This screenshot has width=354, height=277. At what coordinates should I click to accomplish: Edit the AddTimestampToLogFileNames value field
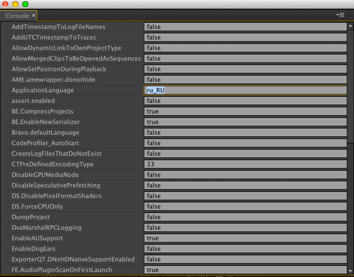click(x=245, y=27)
